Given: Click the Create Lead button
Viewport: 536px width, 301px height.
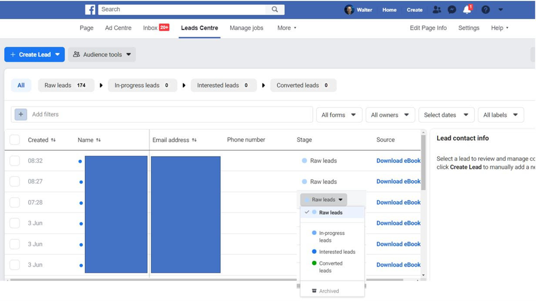Looking at the screenshot, I should pyautogui.click(x=35, y=54).
